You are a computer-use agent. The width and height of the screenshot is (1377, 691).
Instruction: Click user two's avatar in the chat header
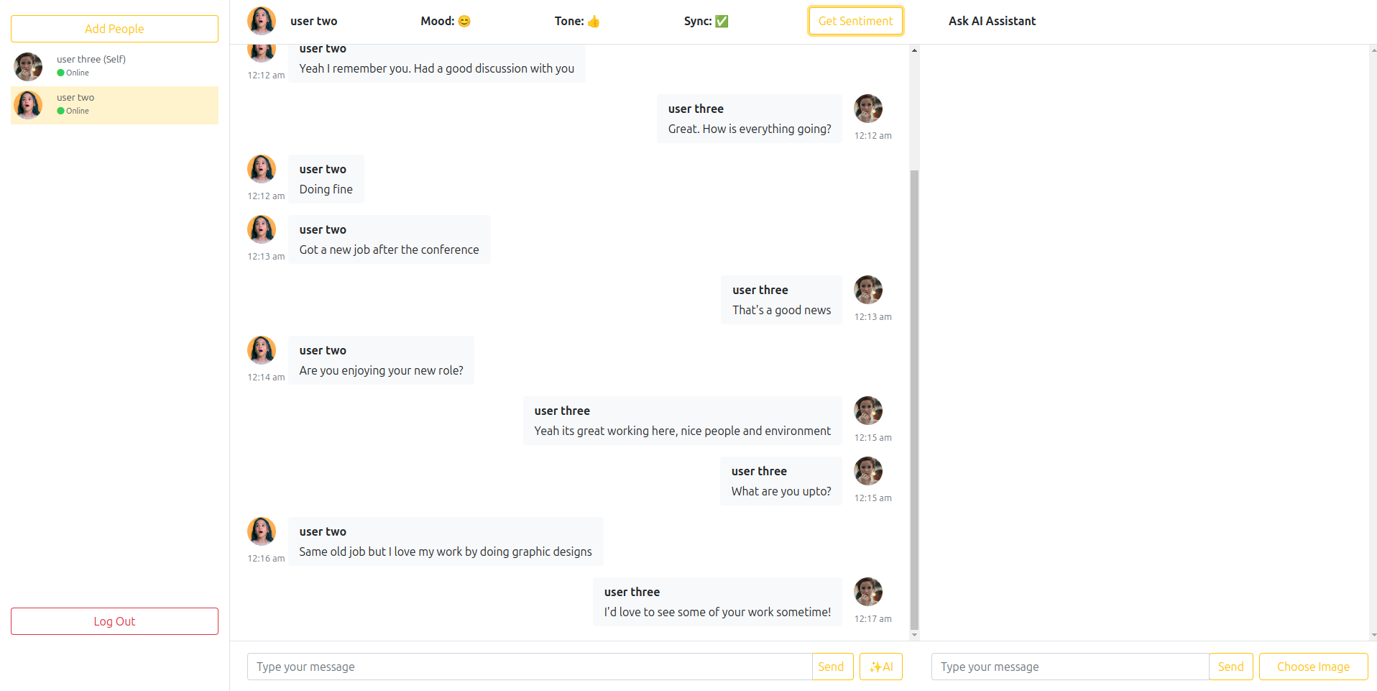click(x=261, y=21)
